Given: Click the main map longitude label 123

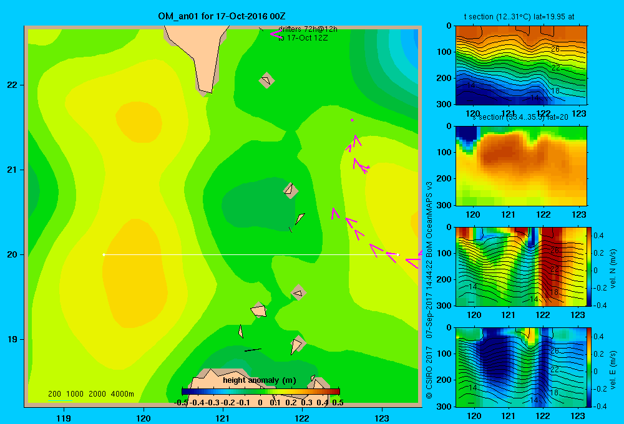Looking at the screenshot, I should (x=382, y=418).
